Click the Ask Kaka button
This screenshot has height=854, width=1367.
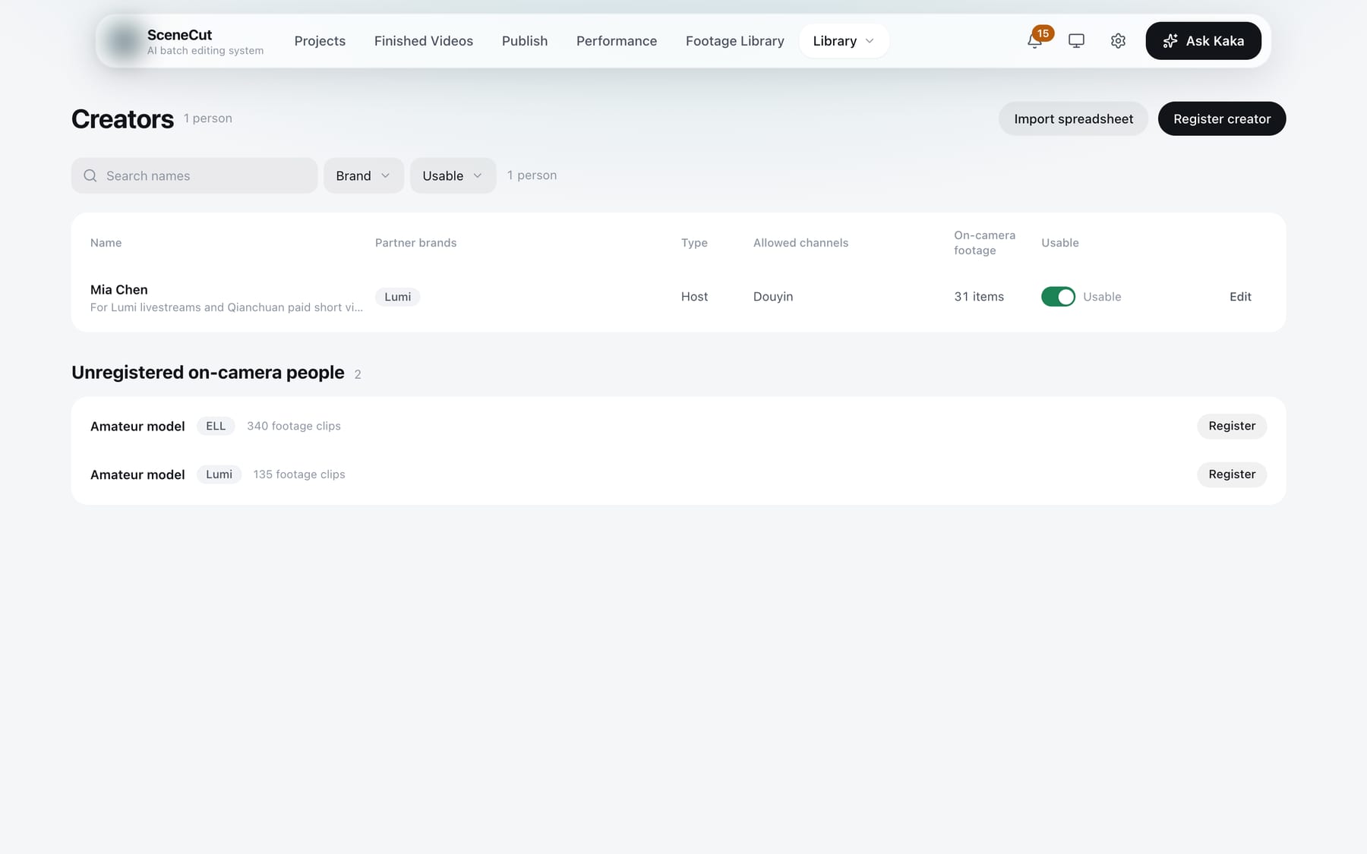[1203, 41]
